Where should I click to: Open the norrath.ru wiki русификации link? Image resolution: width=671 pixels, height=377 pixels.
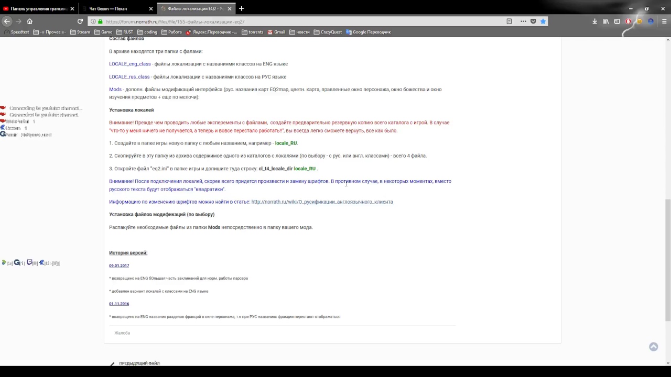click(322, 202)
